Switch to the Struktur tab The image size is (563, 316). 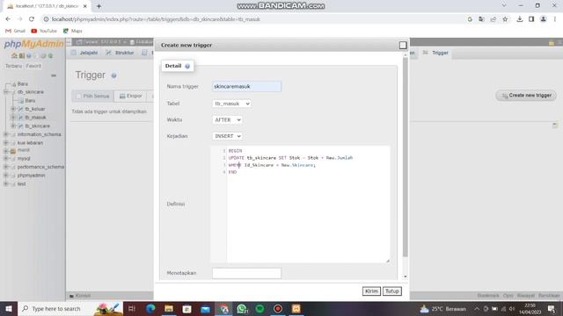tap(120, 53)
